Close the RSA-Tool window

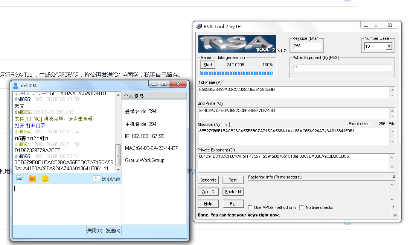pos(390,25)
